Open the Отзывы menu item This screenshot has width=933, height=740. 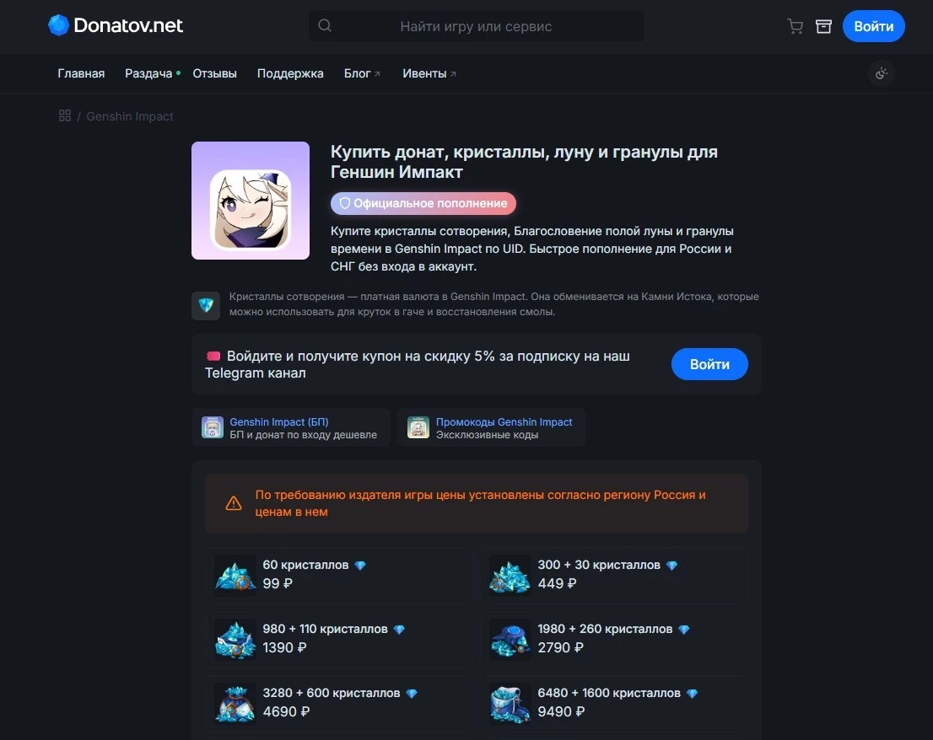tap(215, 73)
